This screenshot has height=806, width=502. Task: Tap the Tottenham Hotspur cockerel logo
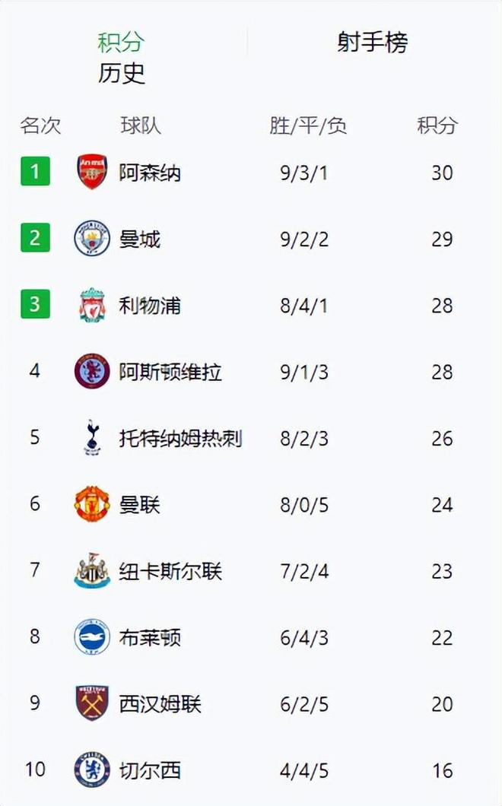(x=92, y=439)
